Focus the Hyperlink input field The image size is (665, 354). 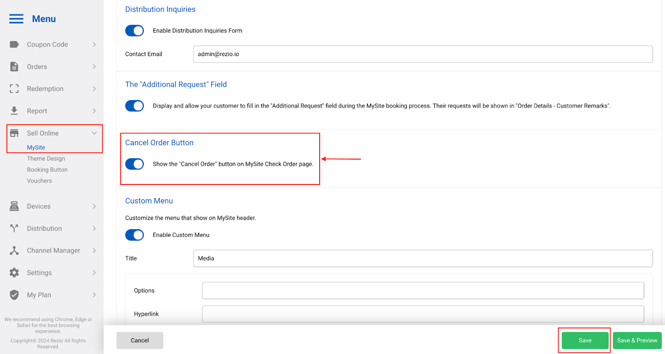click(423, 314)
